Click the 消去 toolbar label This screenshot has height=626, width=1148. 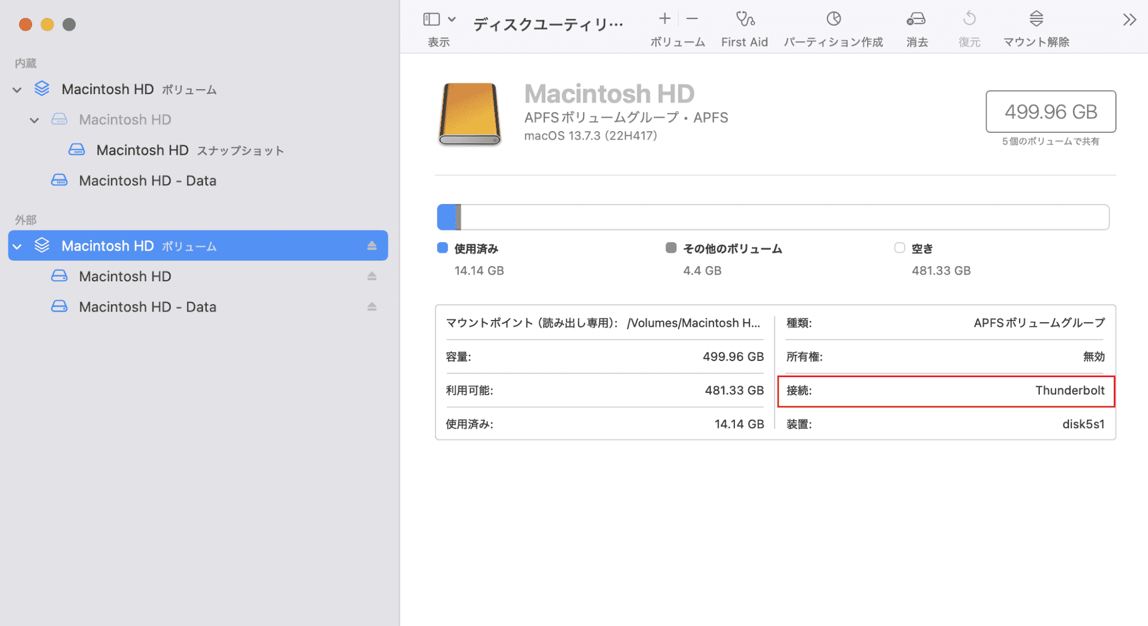pyautogui.click(x=917, y=42)
